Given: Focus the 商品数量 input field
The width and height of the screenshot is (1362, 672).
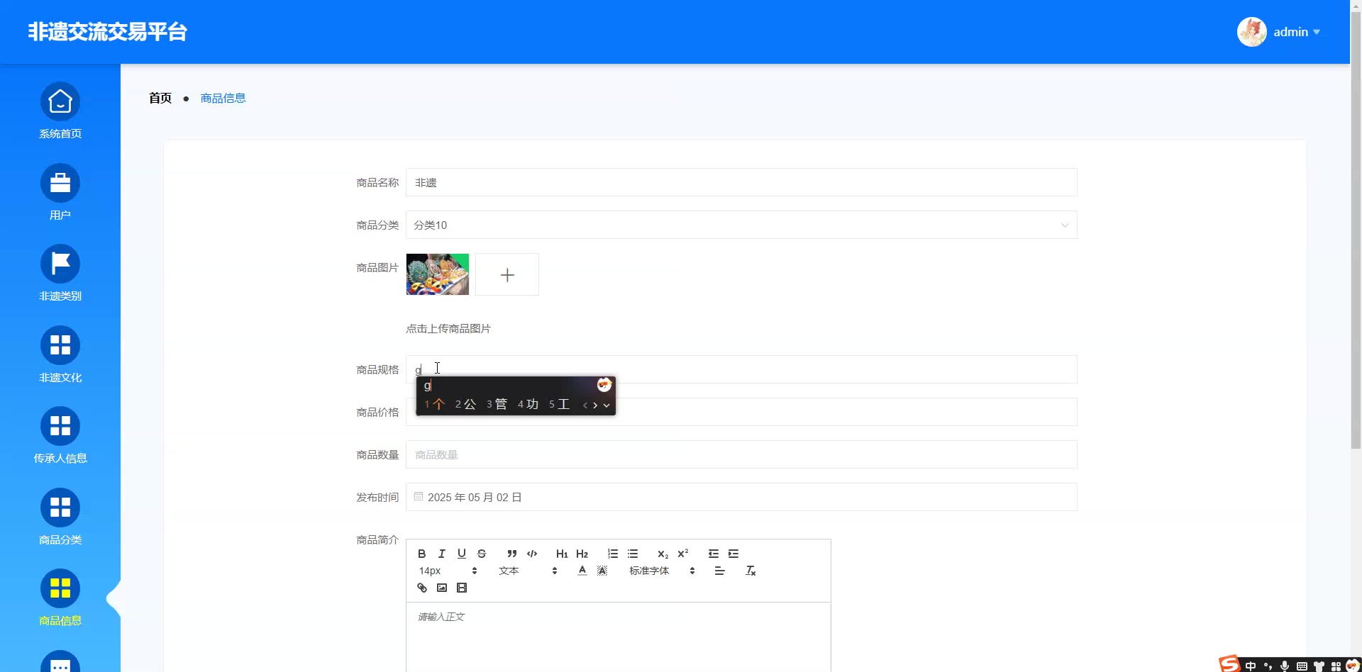Looking at the screenshot, I should click(x=741, y=454).
